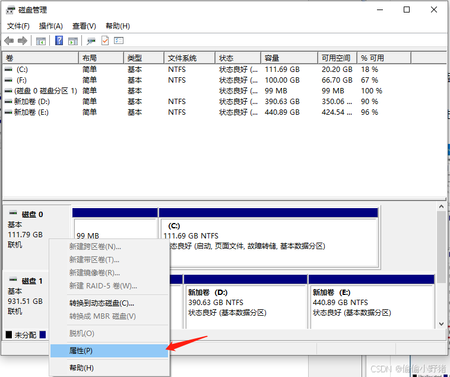Sort by the 状态 column header

238,58
